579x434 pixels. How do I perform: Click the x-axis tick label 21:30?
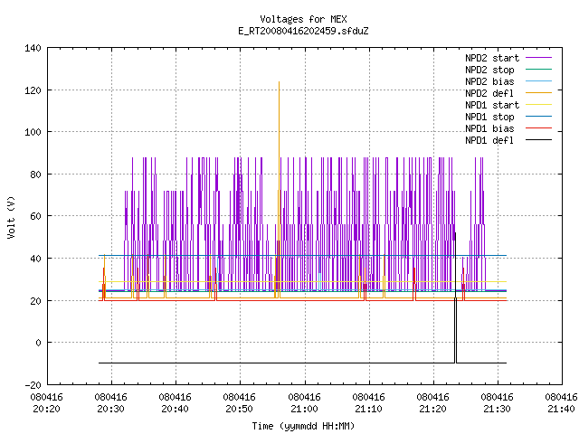pyautogui.click(x=497, y=409)
